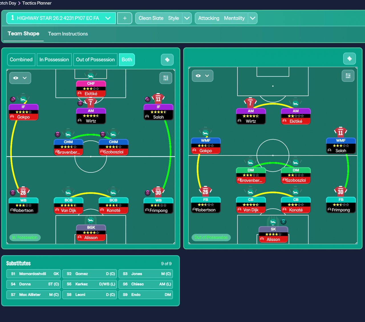Toggle the eye visibility control on the In Possession pitch
The height and width of the screenshot is (322, 365).
click(x=20, y=78)
